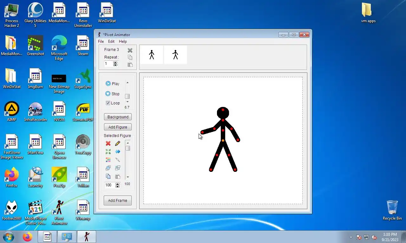Click the Repeat number input field
The height and width of the screenshot is (243, 406).
[x=108, y=64]
